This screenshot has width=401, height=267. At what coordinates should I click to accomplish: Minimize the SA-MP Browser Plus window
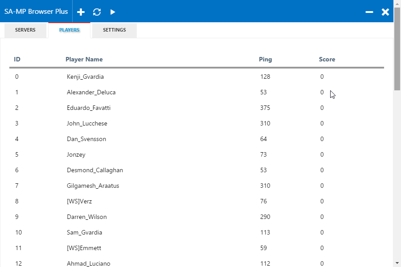pos(369,12)
